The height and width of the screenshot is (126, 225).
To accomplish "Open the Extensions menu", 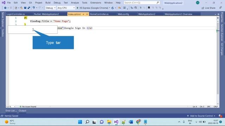I will [96, 2].
